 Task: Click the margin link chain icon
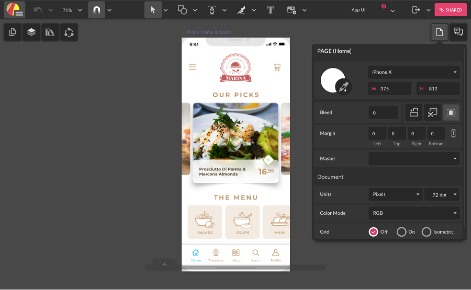(x=453, y=133)
